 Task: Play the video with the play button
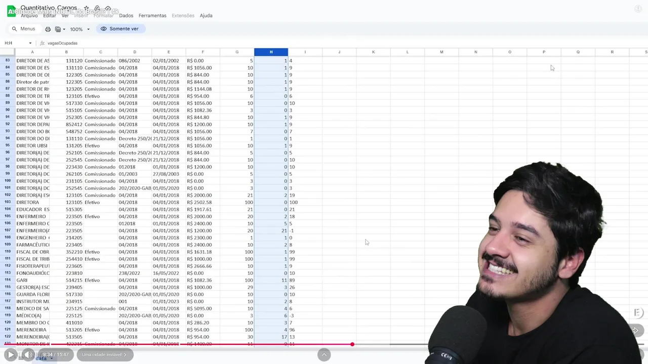pos(11,355)
